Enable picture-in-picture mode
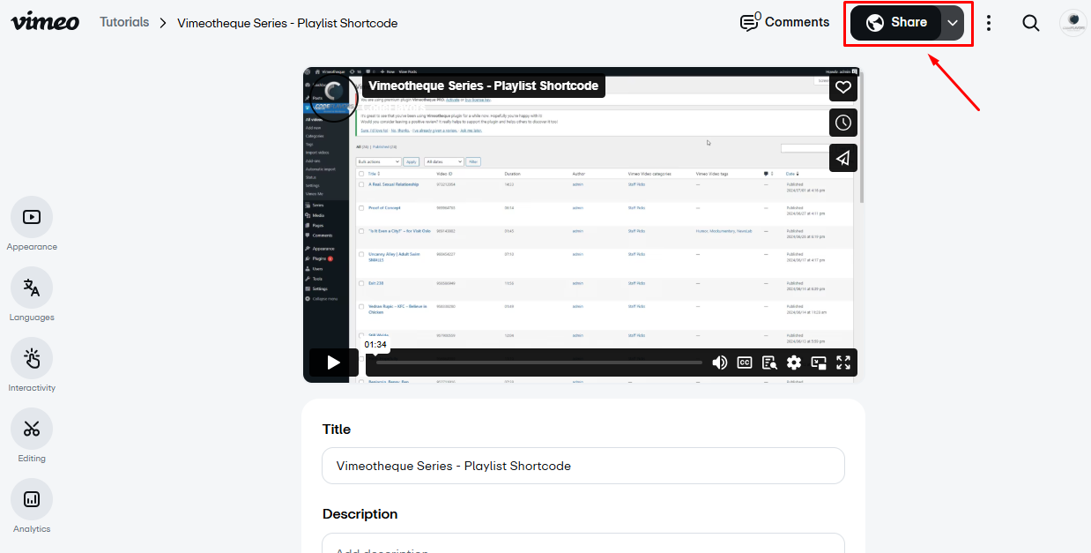 tap(819, 362)
